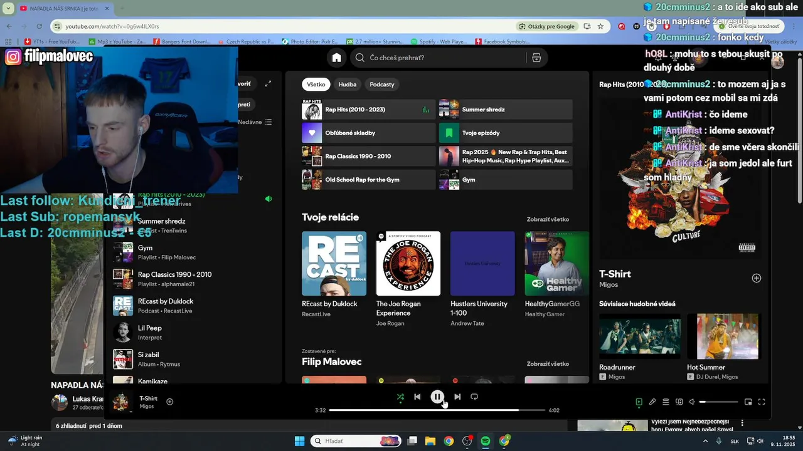Open HealthyGamerGG podcast card

point(556,276)
